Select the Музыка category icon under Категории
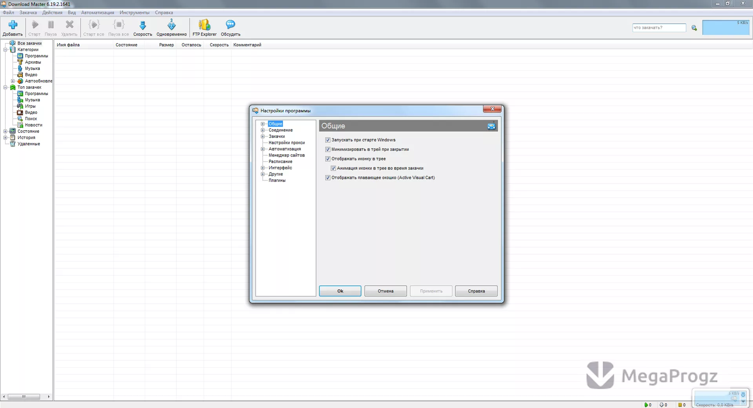 pyautogui.click(x=20, y=68)
